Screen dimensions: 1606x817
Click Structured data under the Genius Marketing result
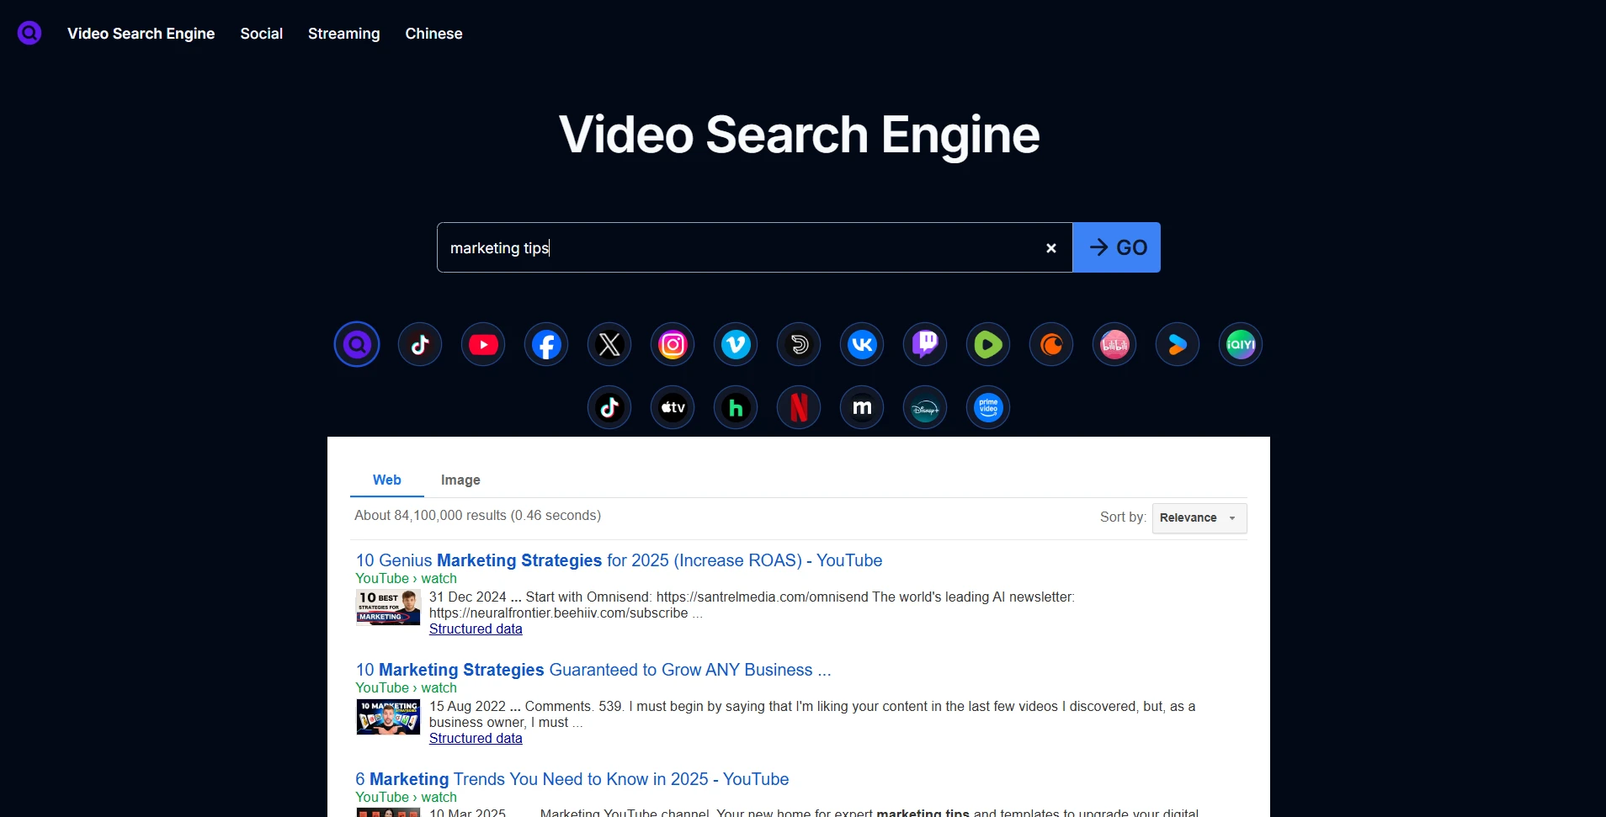click(x=476, y=629)
